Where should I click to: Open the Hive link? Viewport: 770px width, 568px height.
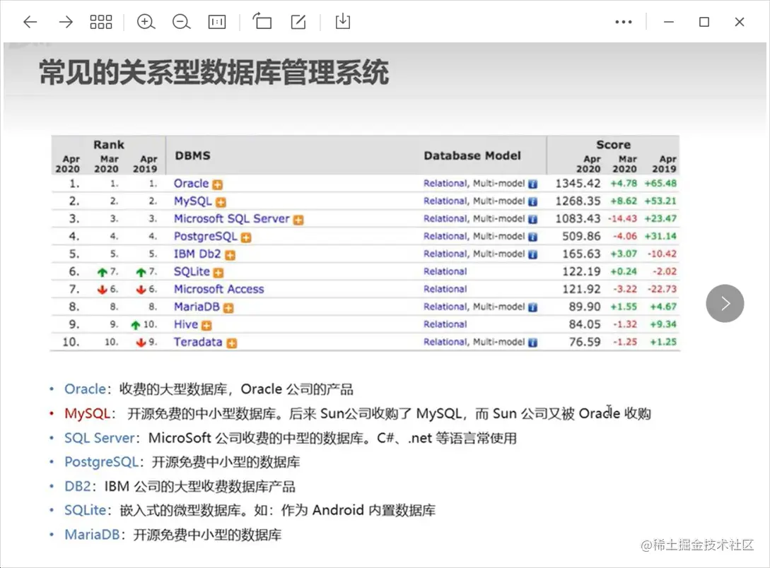tap(186, 325)
